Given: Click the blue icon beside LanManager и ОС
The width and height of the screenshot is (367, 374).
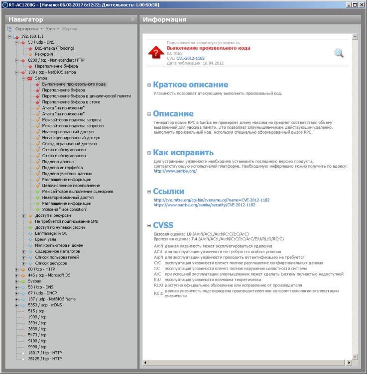Looking at the screenshot, I should (30, 234).
